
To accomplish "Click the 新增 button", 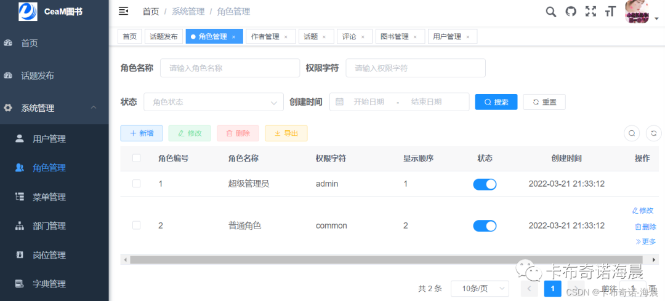I will pyautogui.click(x=142, y=133).
